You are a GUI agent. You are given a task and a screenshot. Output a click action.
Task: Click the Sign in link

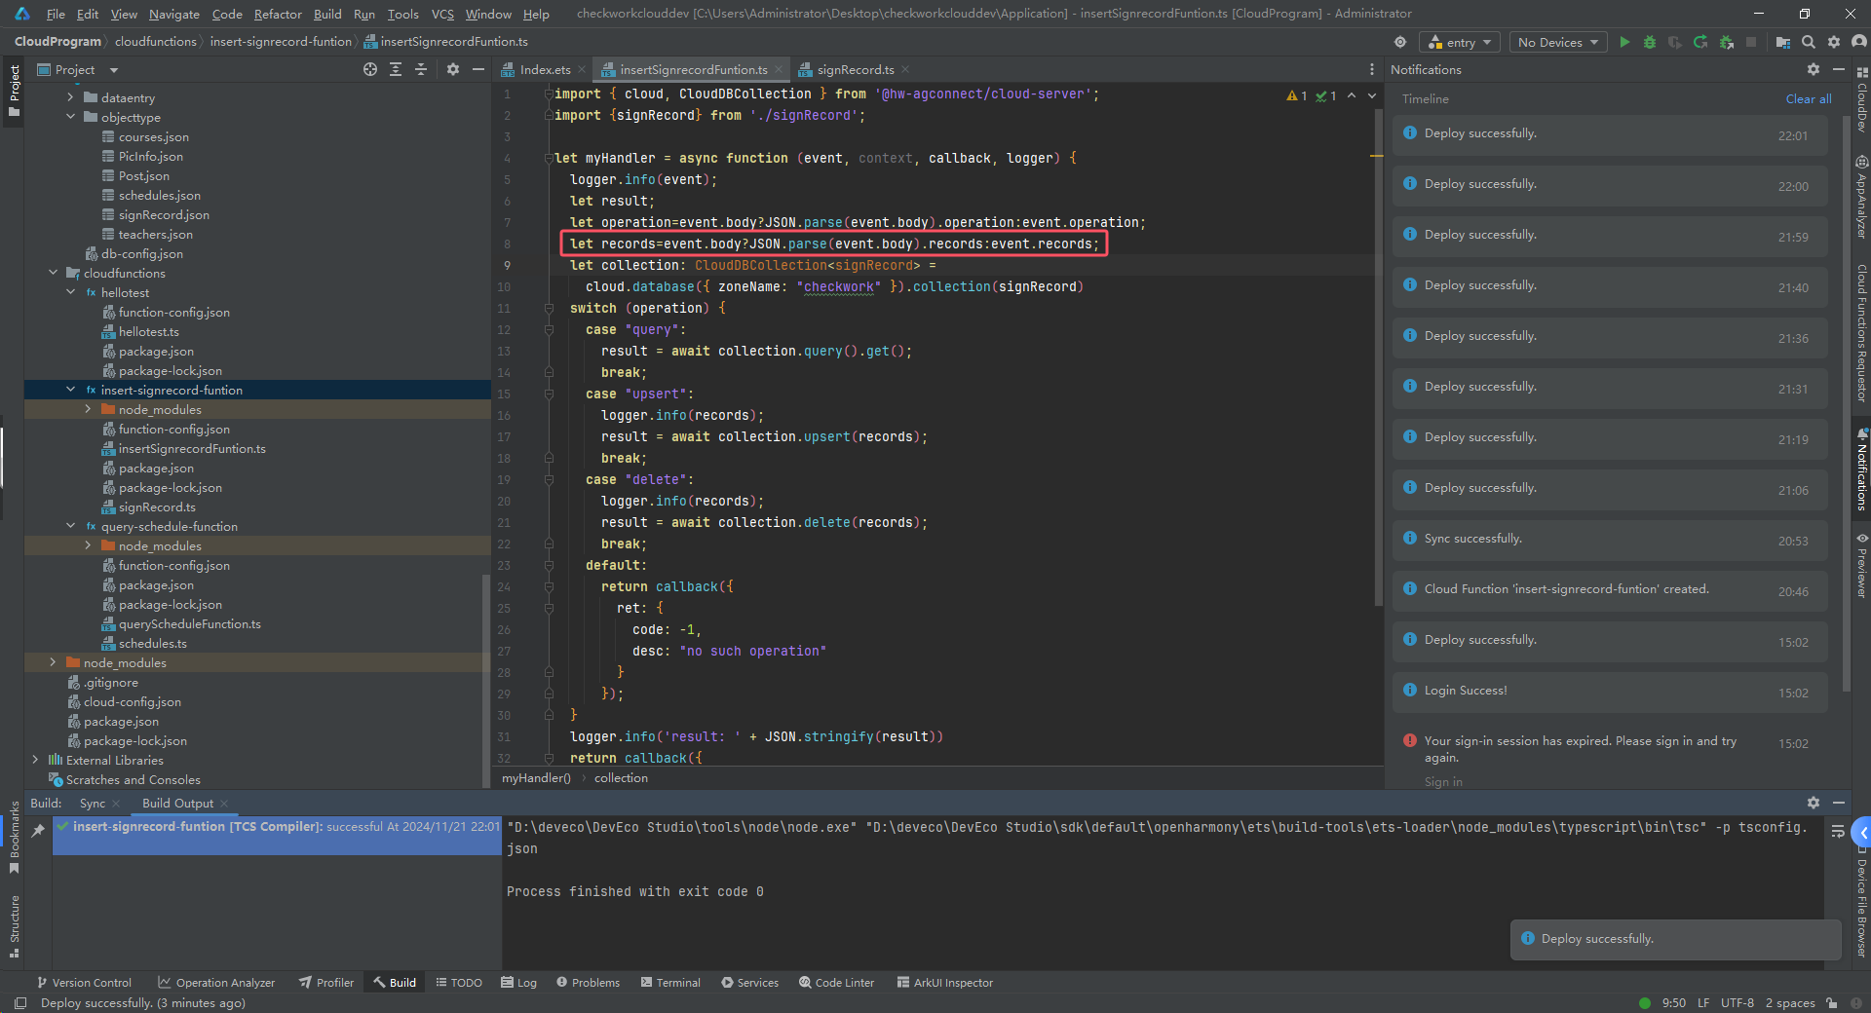1443,781
